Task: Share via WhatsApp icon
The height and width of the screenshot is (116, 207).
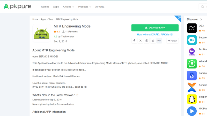Action: [147, 41]
